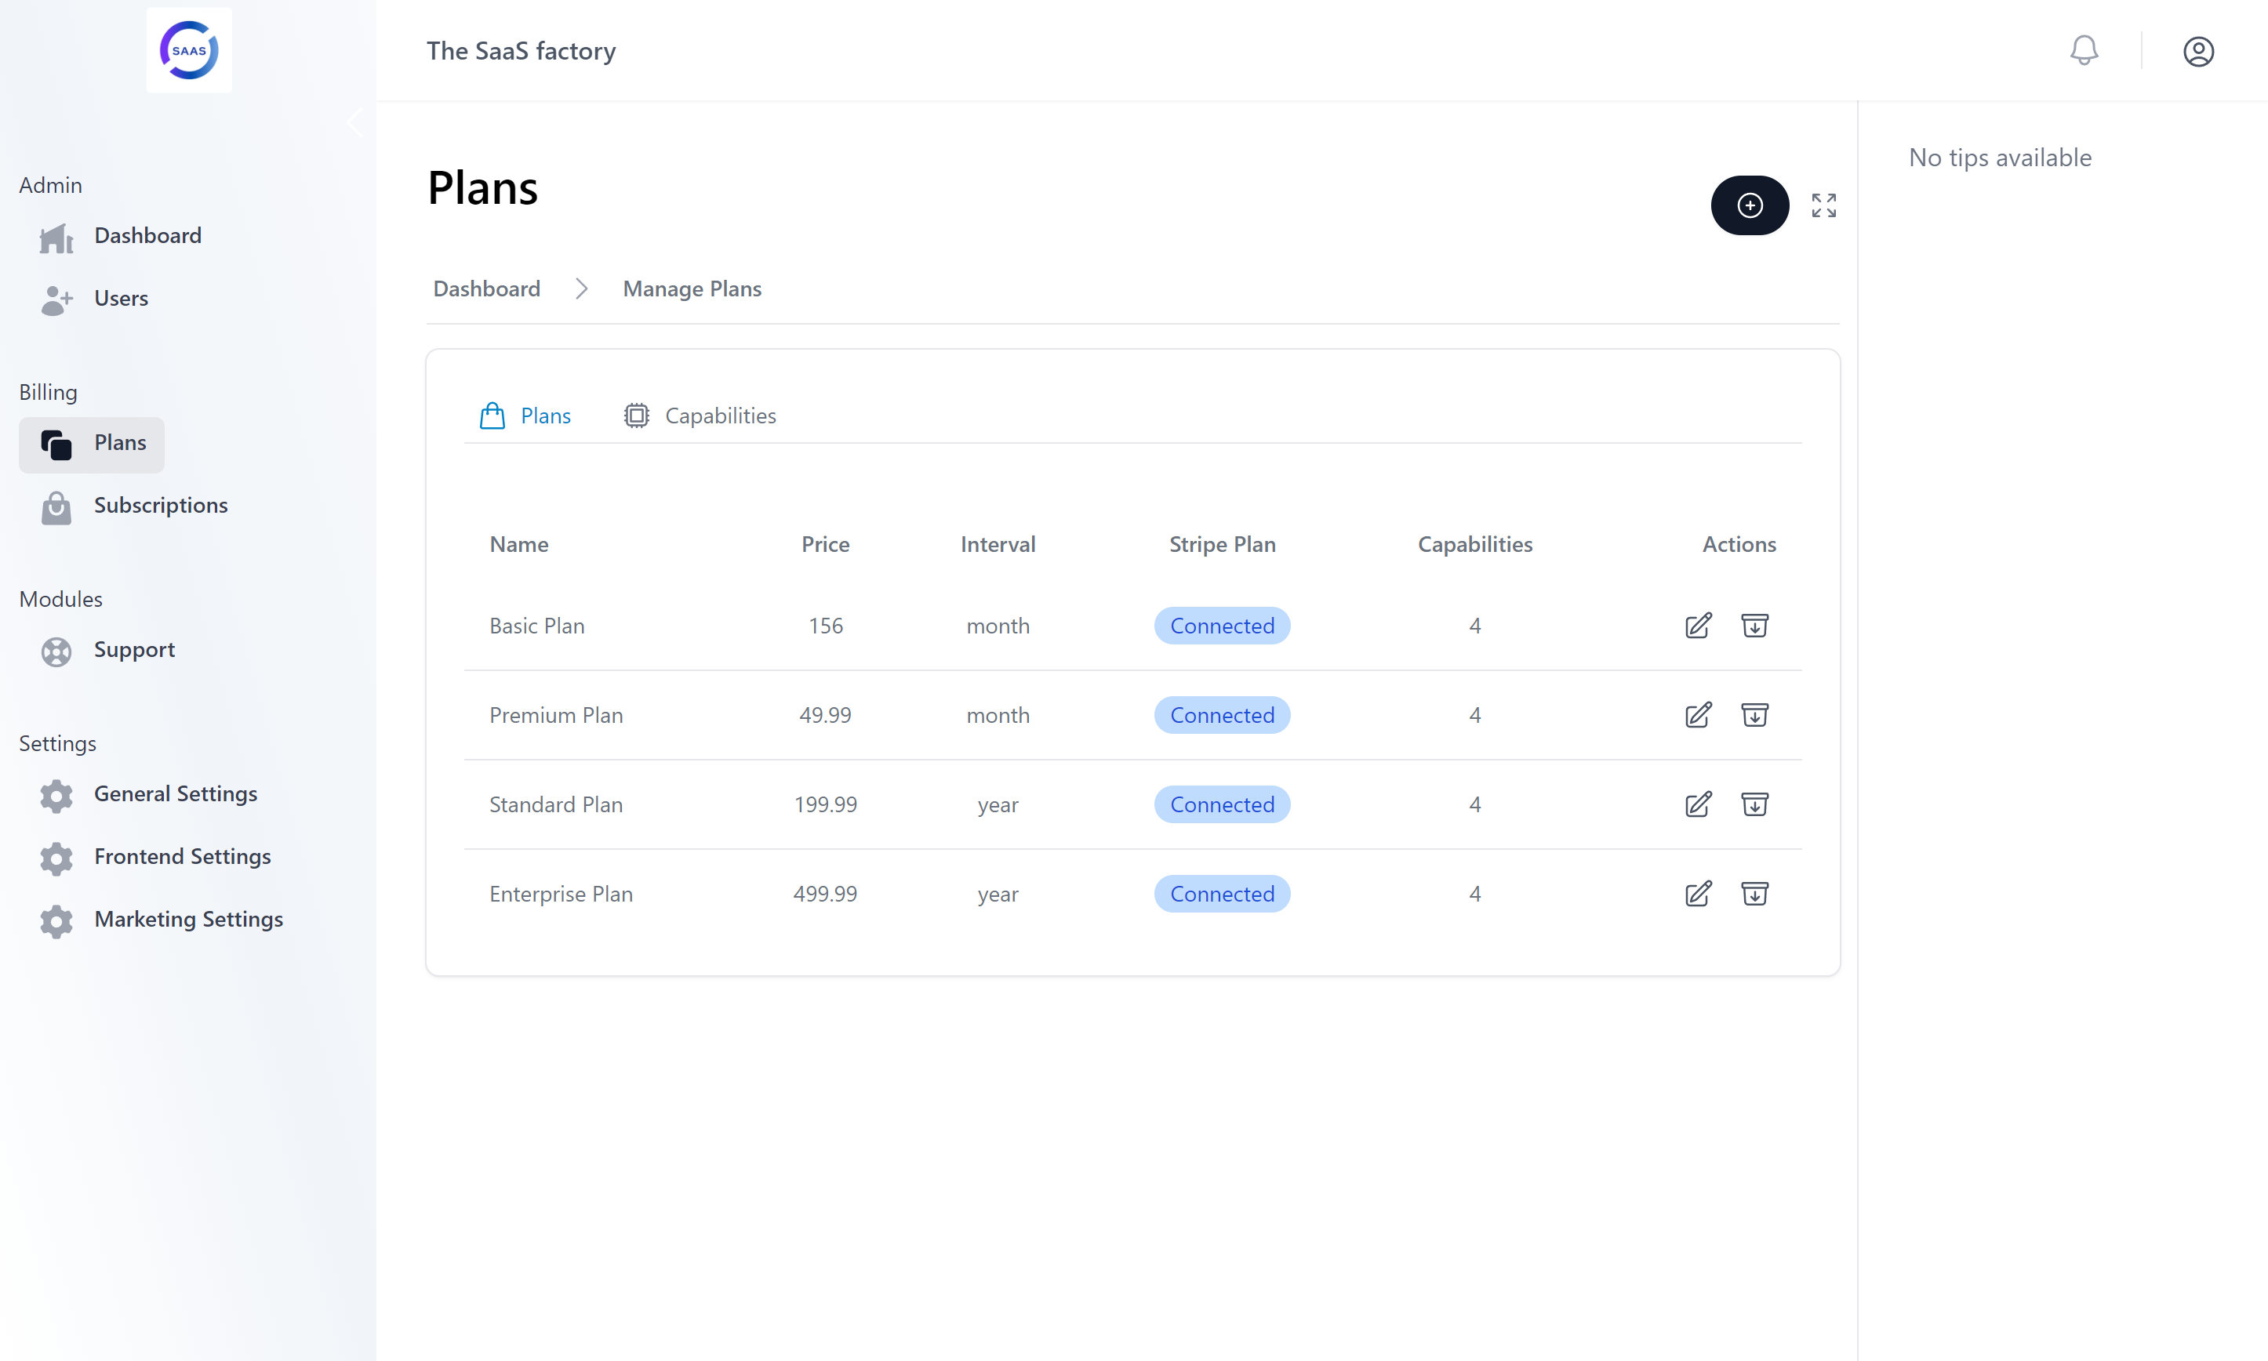Open Subscriptions in the Billing menu
The width and height of the screenshot is (2268, 1361).
tap(161, 506)
